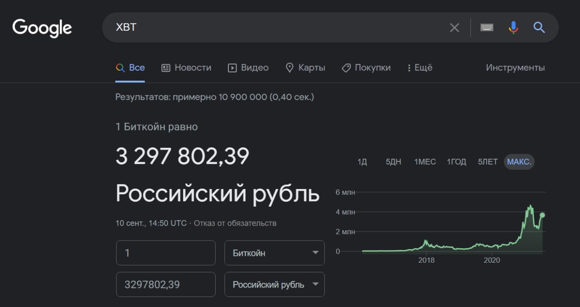Click the large 3 297 802,39 value

click(x=183, y=156)
